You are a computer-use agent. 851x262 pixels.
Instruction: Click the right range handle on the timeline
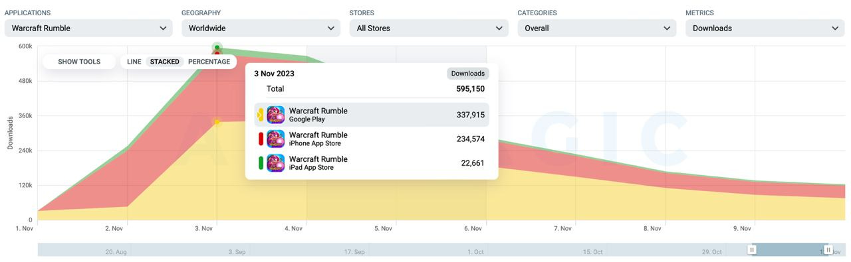pyautogui.click(x=828, y=249)
